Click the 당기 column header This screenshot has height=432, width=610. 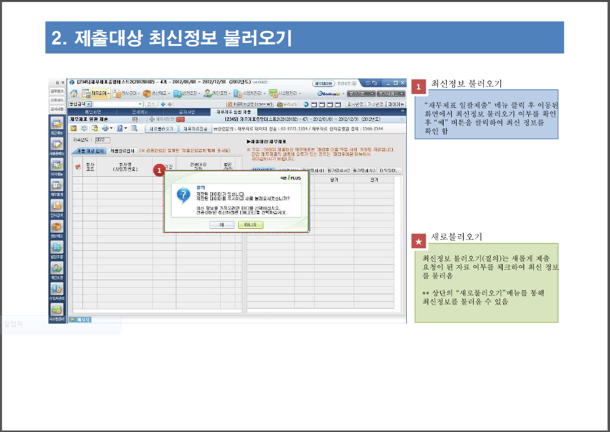(334, 180)
